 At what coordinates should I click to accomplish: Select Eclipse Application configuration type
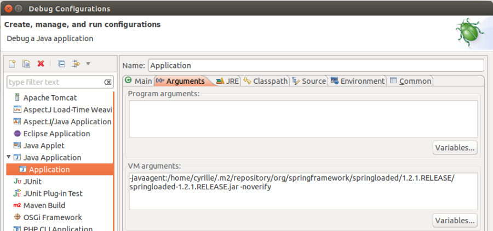(56, 134)
